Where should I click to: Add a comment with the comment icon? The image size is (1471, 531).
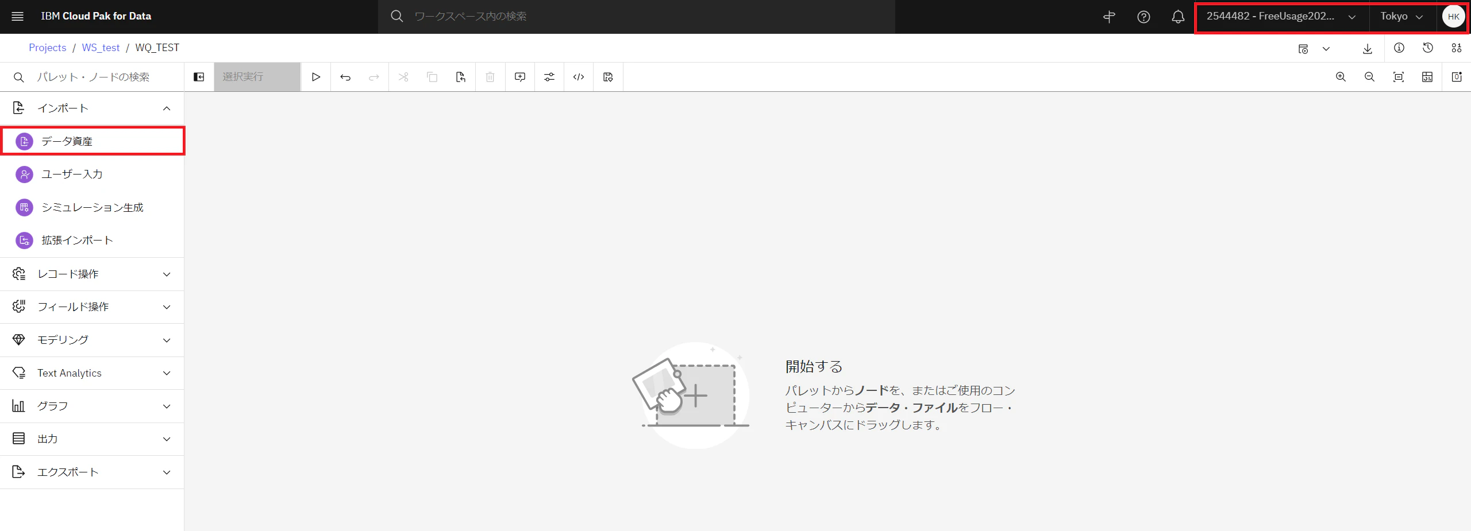[x=520, y=77]
